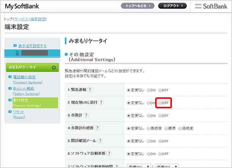Select ON for 緊急速報

[149, 90]
